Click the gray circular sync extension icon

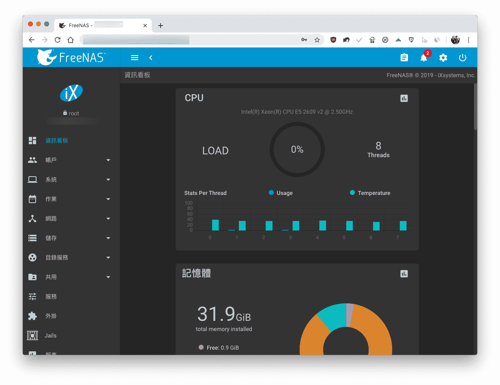[x=385, y=40]
